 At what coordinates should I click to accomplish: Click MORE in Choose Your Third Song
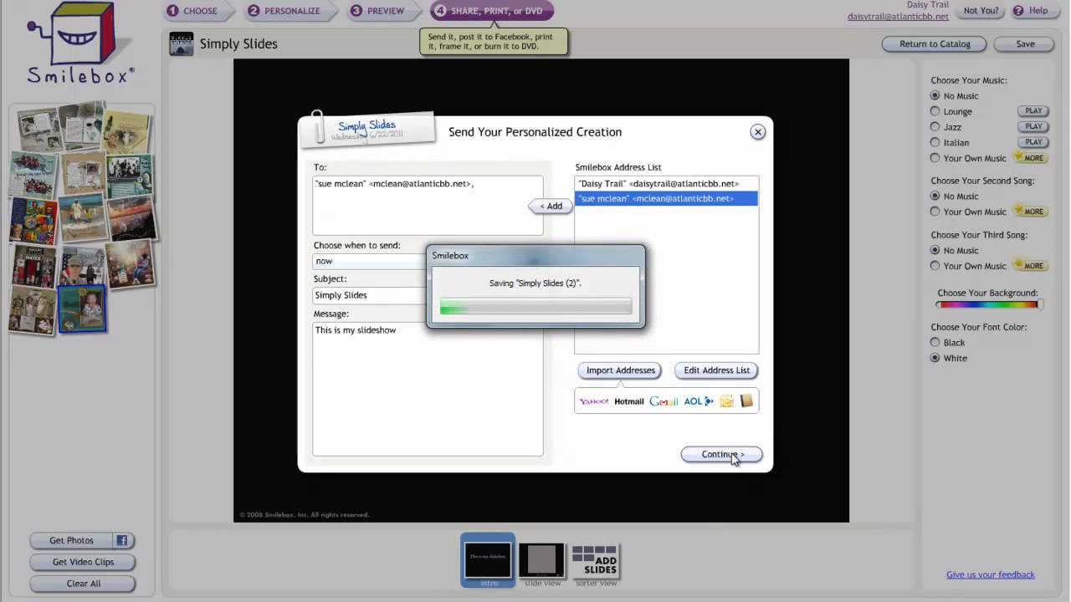point(1031,266)
